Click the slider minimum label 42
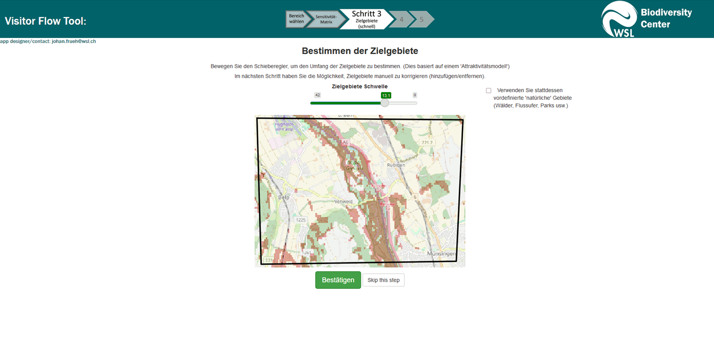This screenshot has width=714, height=353. (317, 95)
